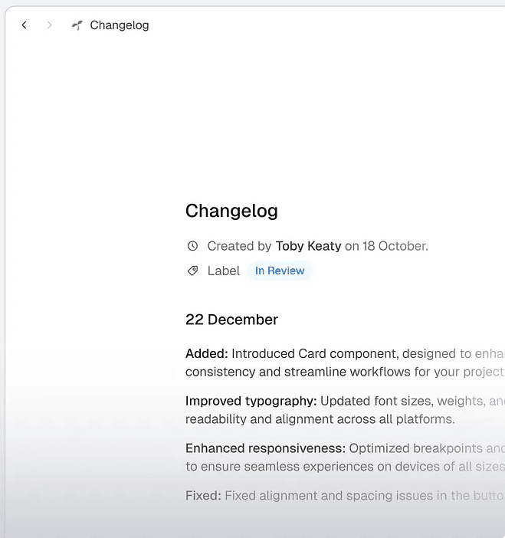Select the bold Improved typography: text
Image resolution: width=505 pixels, height=538 pixels.
pos(251,401)
